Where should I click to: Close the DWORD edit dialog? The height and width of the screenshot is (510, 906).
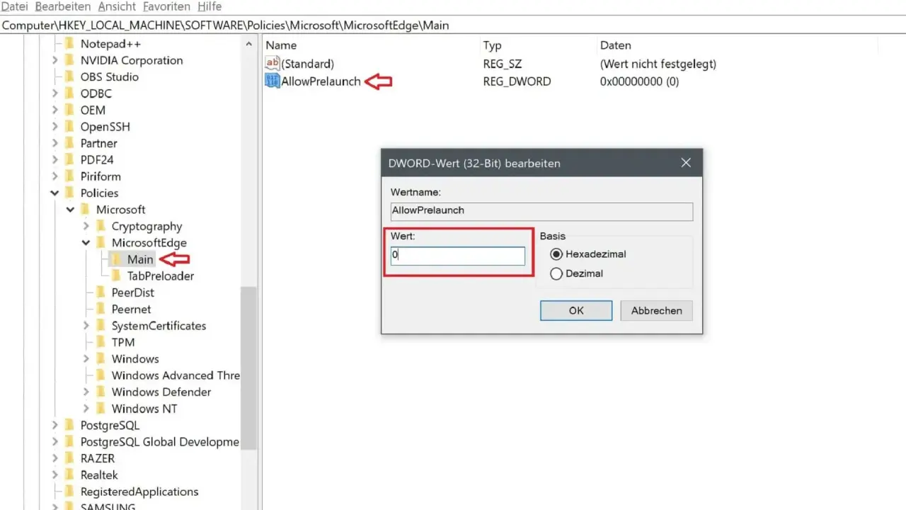coord(686,163)
